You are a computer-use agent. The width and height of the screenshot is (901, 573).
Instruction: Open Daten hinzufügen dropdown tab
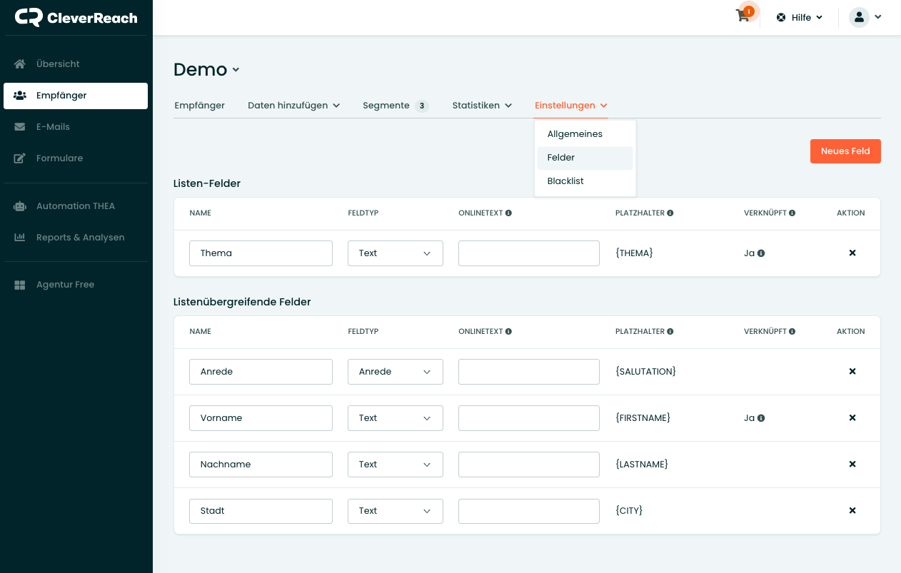(x=293, y=106)
